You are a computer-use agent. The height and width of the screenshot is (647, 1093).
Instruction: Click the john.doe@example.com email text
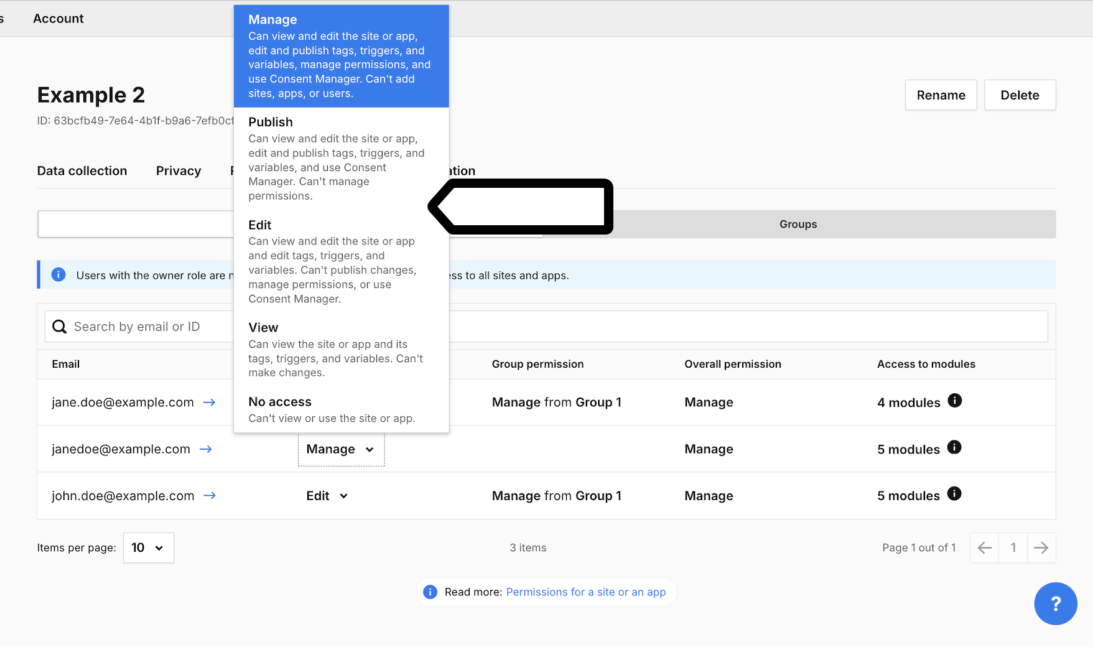tap(123, 496)
